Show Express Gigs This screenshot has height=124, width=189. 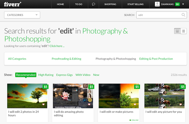point(64,75)
